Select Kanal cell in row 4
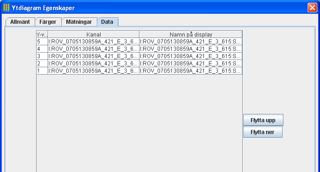Screen dimensions: 320x172 (x=93, y=49)
